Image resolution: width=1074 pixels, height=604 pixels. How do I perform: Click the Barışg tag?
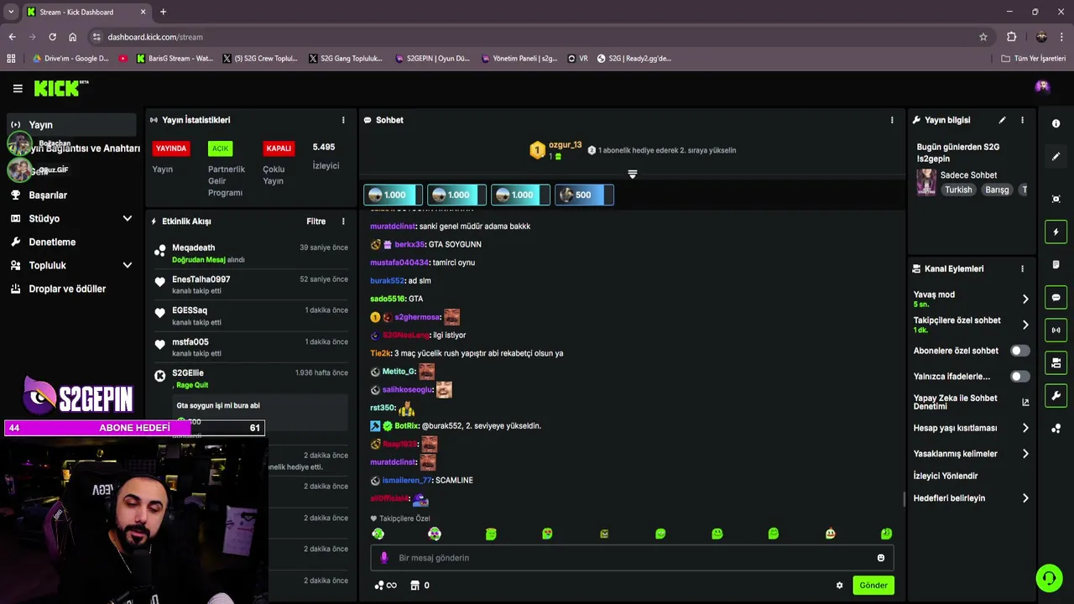coord(997,190)
